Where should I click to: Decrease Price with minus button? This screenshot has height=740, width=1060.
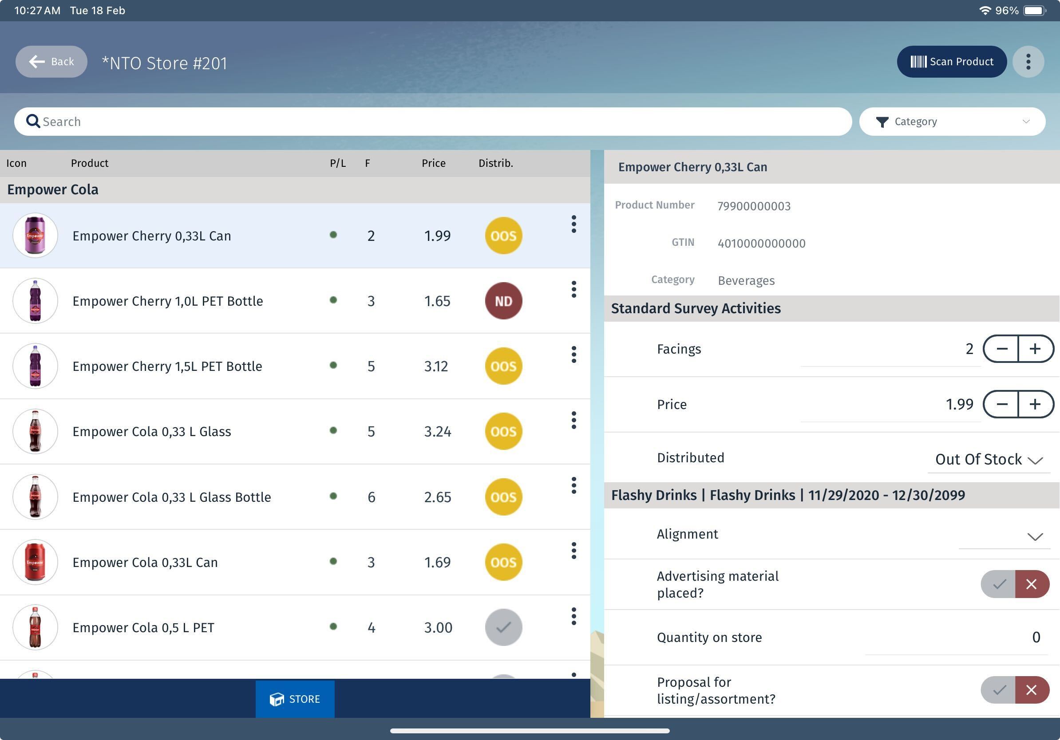pos(1001,404)
